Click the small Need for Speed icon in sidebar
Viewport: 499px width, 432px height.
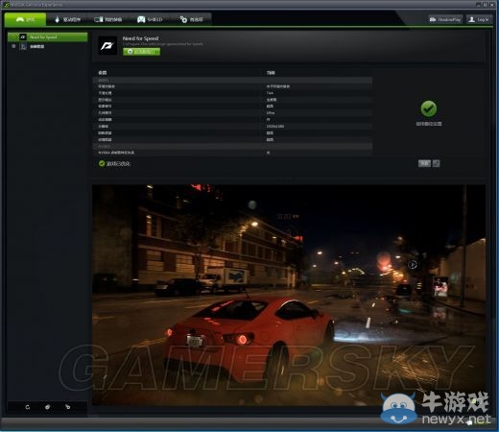click(23, 36)
